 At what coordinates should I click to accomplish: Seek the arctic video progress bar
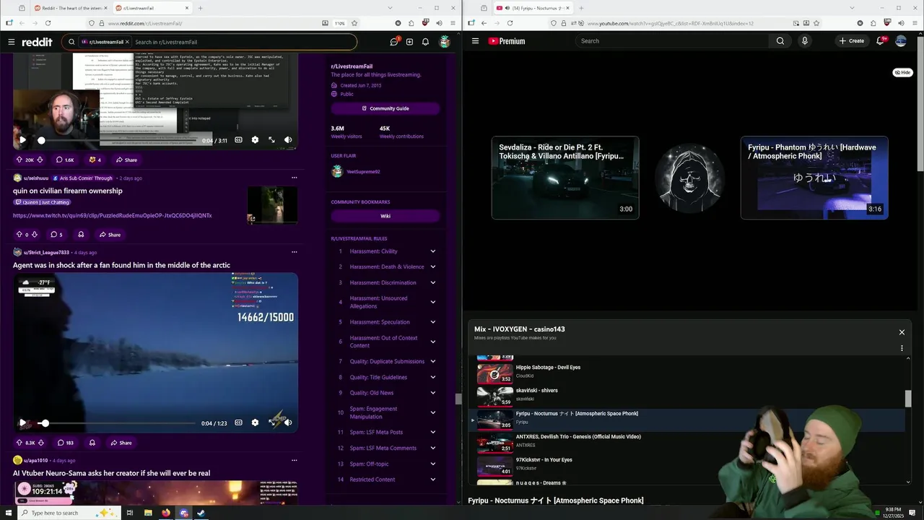click(115, 422)
